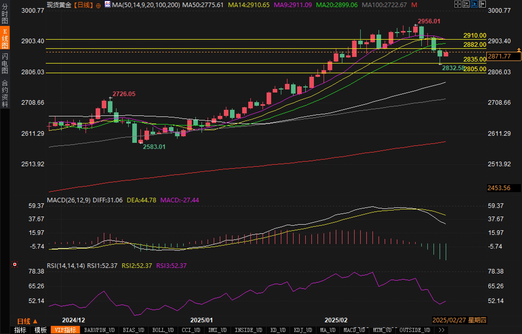
Task: Click the 指标 button at bottom
Action: [x=20, y=330]
